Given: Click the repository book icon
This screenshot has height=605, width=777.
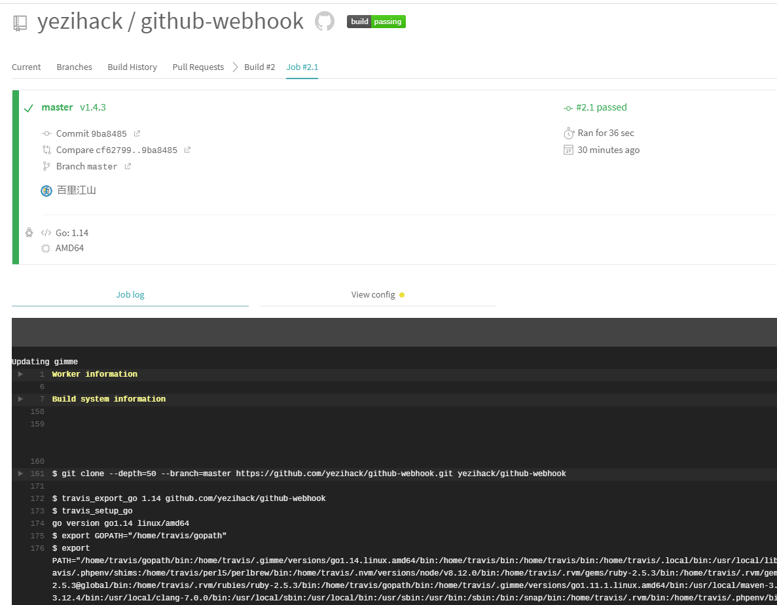Looking at the screenshot, I should (x=20, y=23).
